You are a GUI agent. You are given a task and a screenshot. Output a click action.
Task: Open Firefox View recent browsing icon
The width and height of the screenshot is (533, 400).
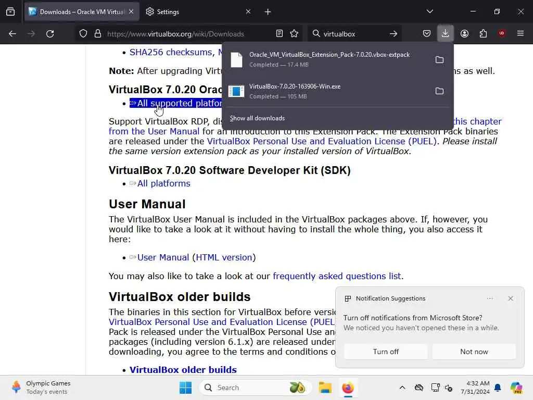10,11
